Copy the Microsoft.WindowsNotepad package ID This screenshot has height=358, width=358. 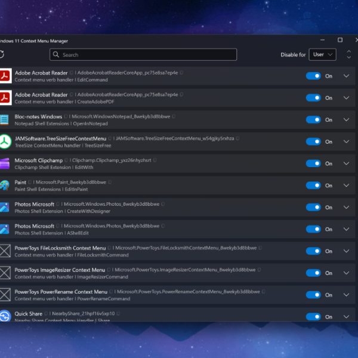(x=174, y=116)
